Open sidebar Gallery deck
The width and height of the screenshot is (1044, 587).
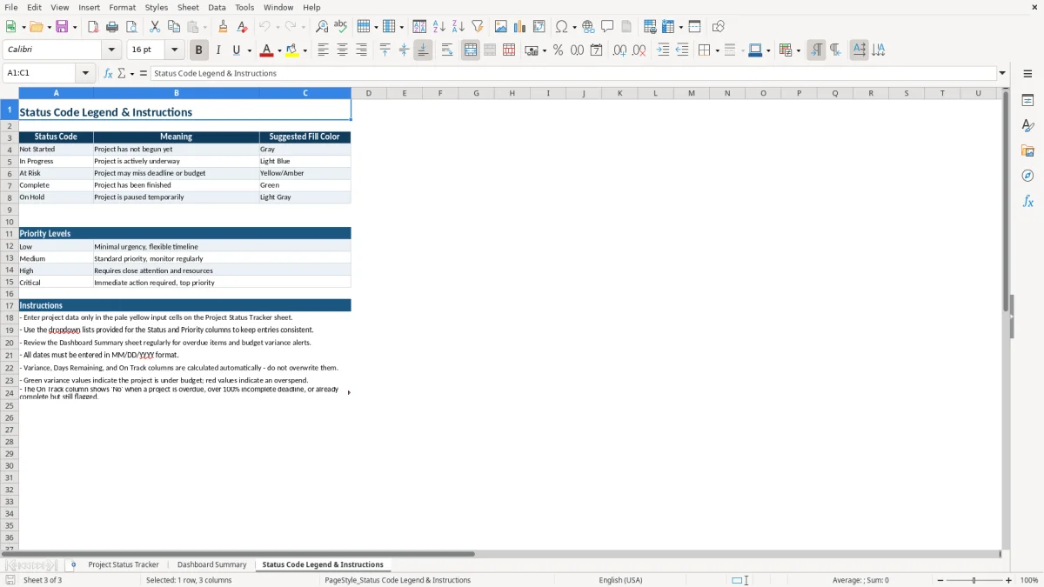1027,150
